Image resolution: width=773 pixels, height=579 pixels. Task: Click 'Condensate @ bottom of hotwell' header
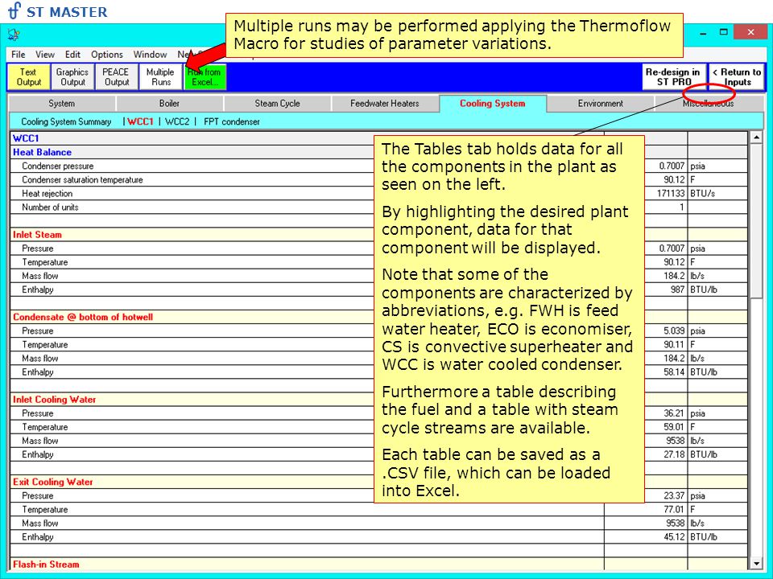[83, 317]
